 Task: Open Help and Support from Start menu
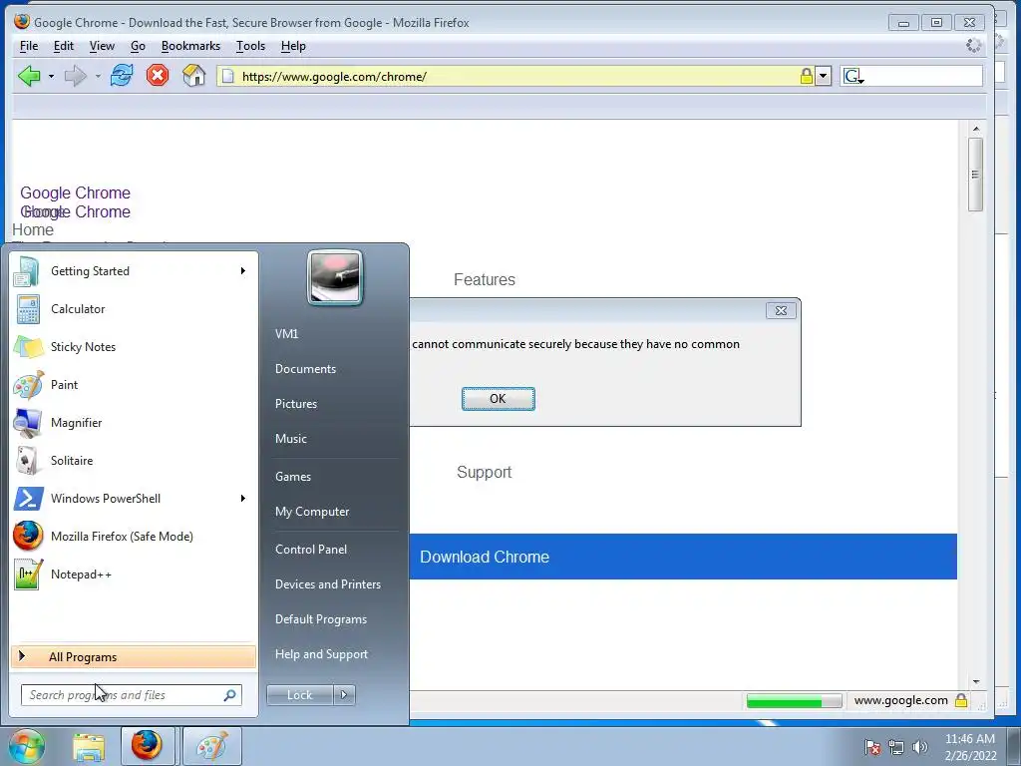[321, 654]
